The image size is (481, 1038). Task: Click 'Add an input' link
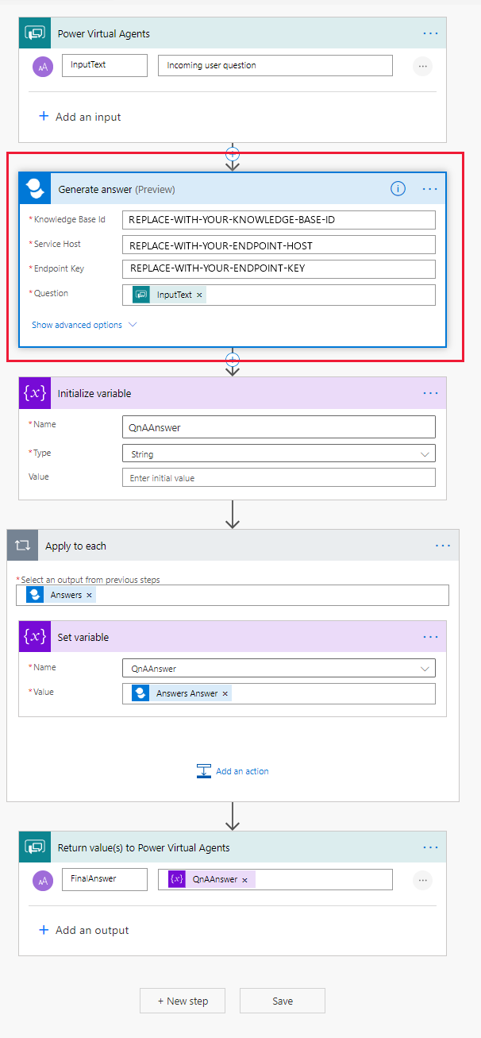pyautogui.click(x=80, y=117)
